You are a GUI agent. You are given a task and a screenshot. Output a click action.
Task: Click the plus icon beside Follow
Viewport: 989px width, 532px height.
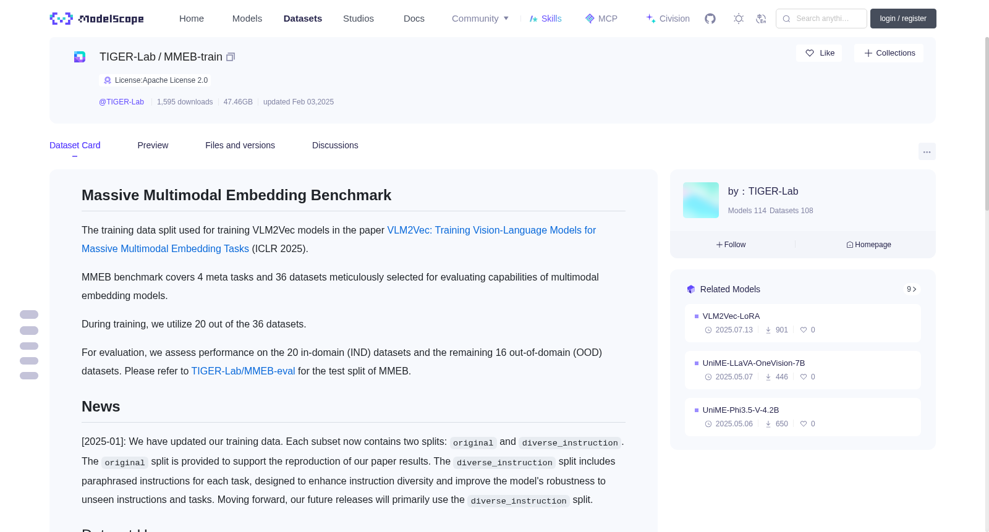[x=719, y=245]
